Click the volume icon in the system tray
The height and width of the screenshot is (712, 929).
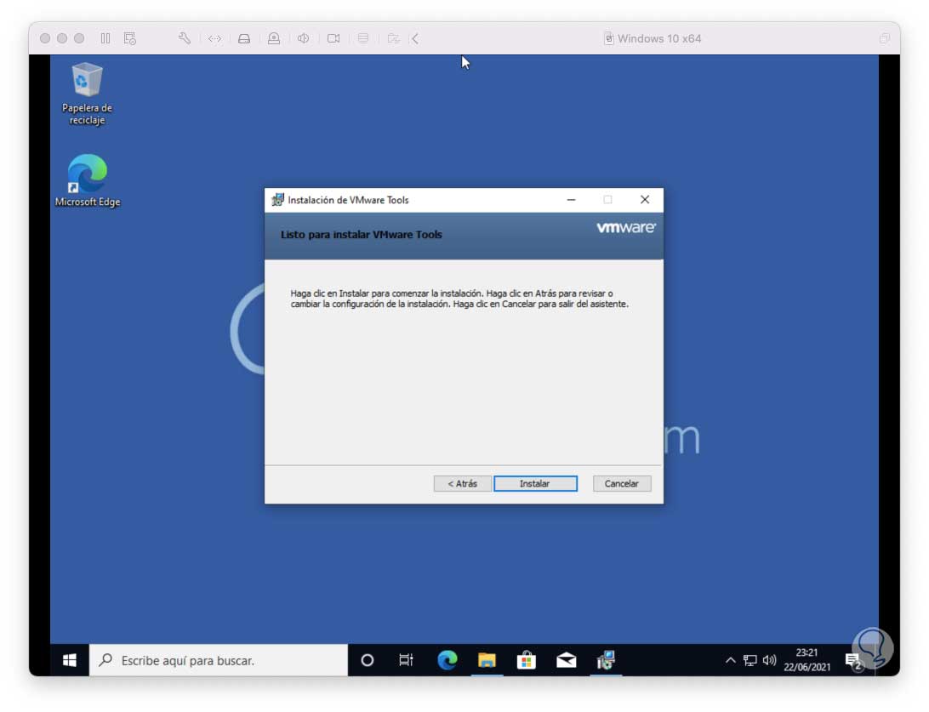click(x=769, y=660)
